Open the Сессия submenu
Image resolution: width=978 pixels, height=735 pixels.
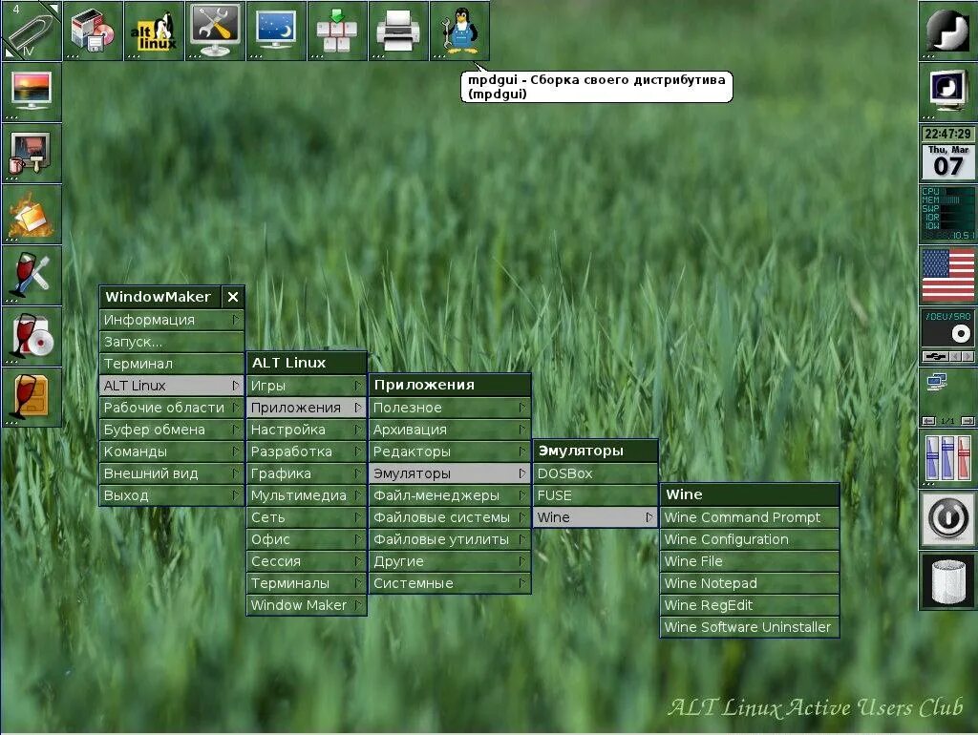click(307, 561)
